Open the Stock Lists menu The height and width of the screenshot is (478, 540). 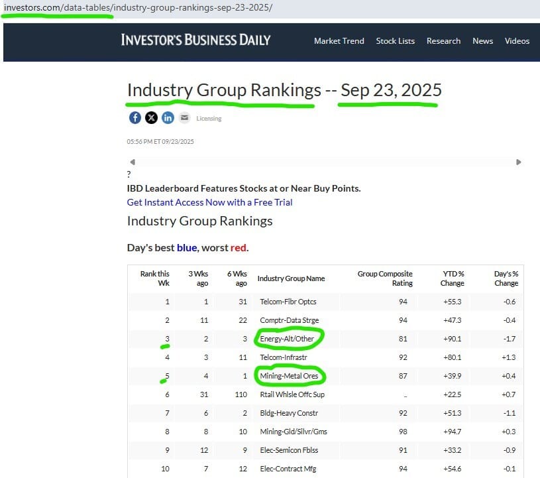coord(395,41)
